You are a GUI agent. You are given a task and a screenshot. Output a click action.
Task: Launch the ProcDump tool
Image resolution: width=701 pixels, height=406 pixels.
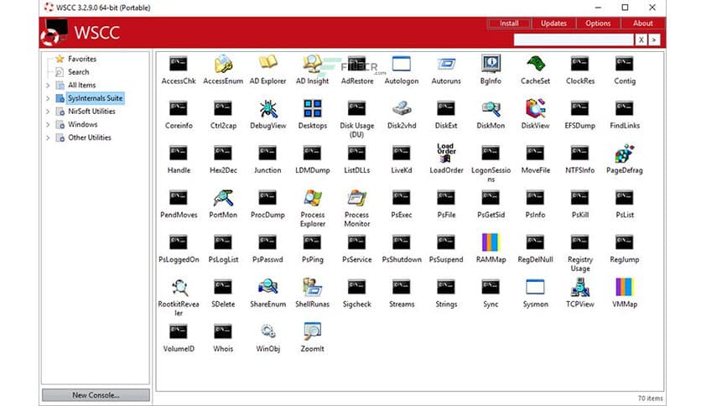tap(267, 198)
